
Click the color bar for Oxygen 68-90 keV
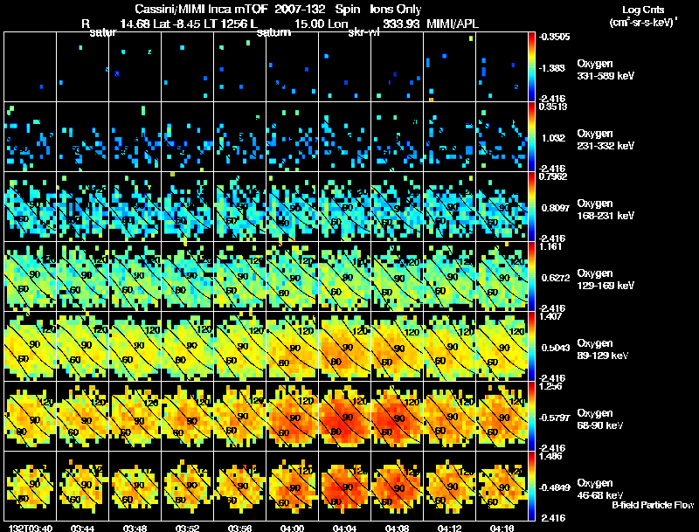click(531, 416)
